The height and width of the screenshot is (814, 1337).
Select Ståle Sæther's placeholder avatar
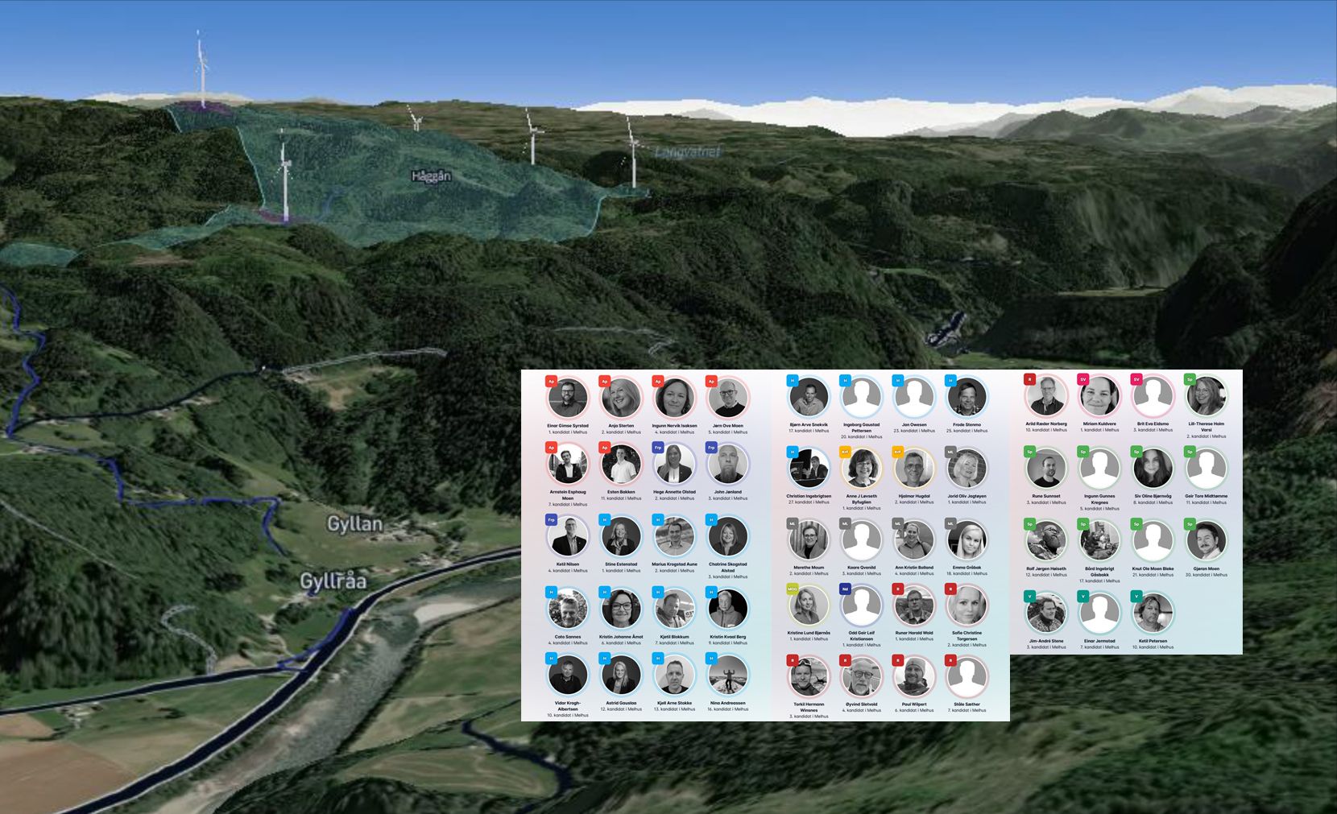(967, 676)
